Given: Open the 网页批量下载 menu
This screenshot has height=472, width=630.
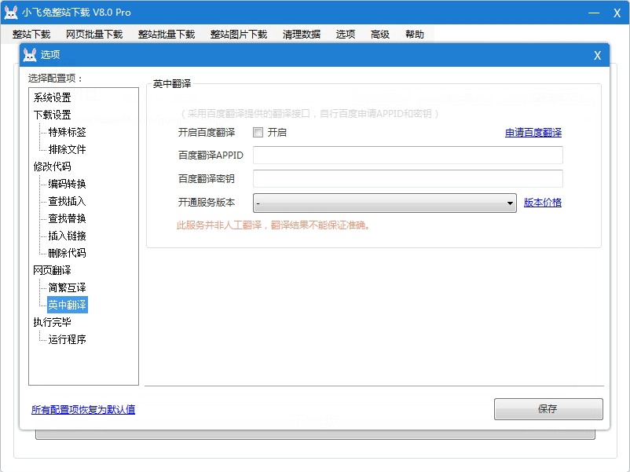Looking at the screenshot, I should coord(94,35).
